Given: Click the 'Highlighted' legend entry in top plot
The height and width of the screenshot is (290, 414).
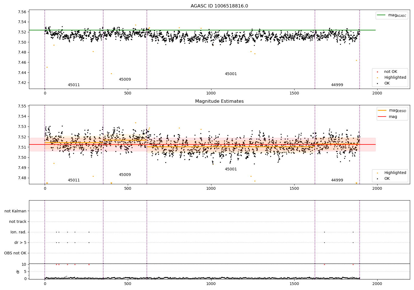Looking at the screenshot, I should (395, 78).
